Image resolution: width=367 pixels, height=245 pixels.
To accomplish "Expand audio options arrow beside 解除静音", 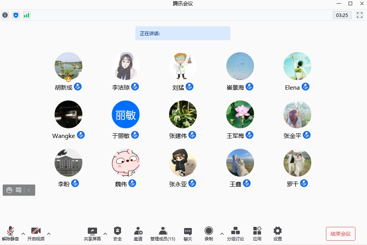I will tap(23, 233).
